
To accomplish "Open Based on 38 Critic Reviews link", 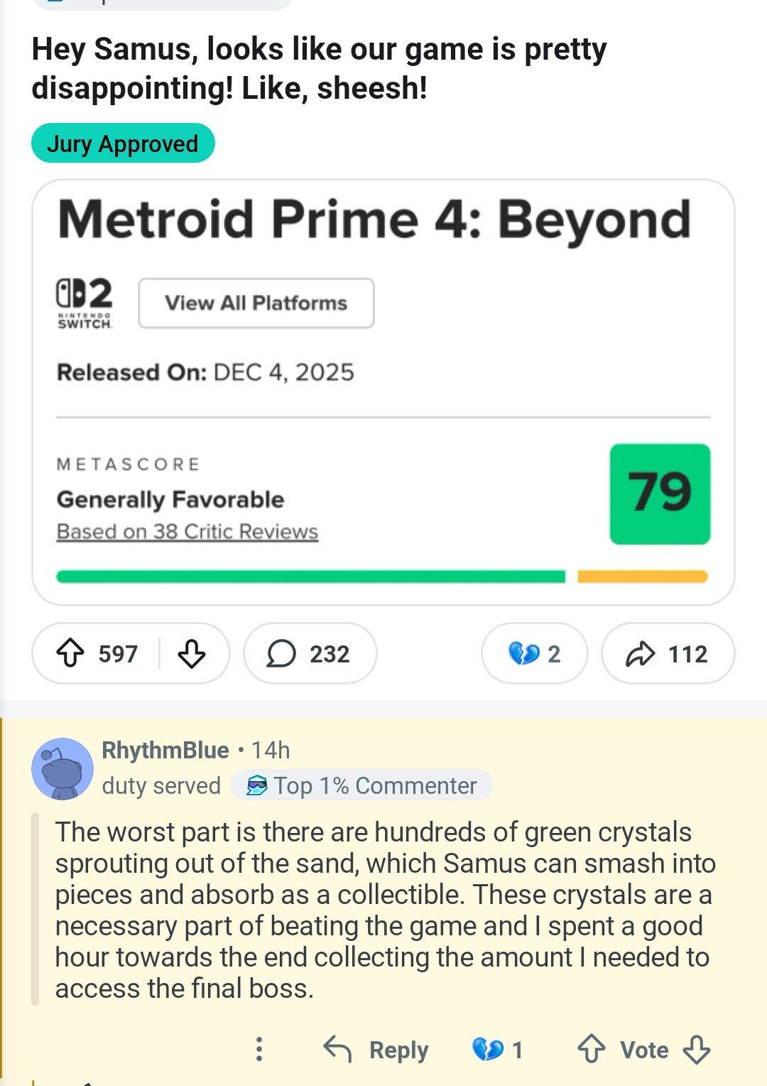I will pos(187,532).
